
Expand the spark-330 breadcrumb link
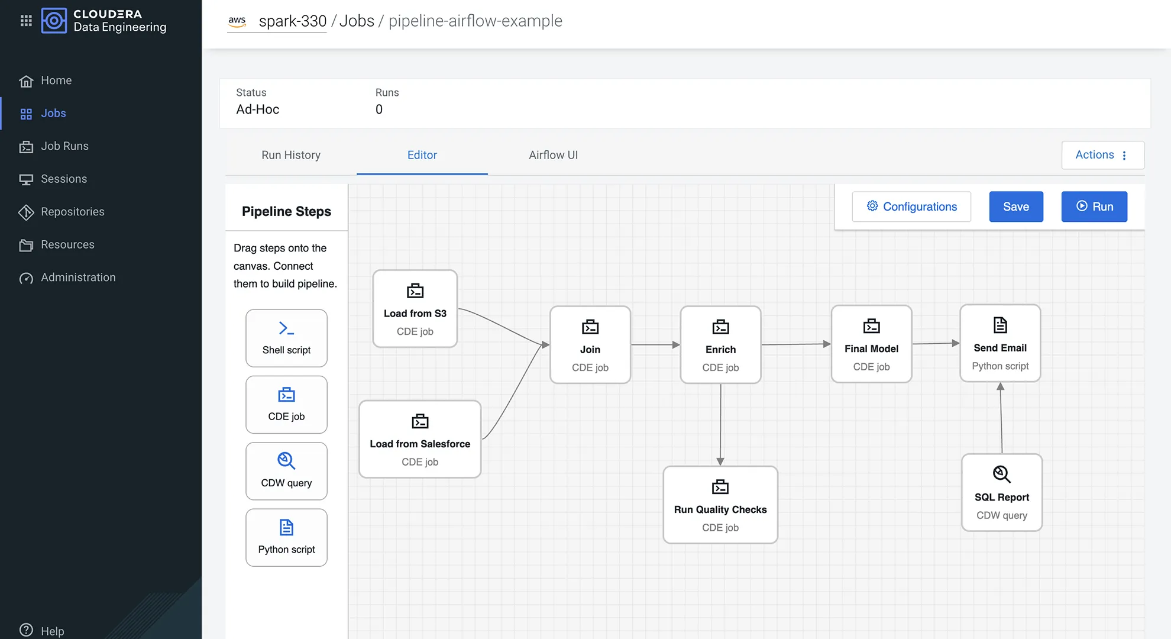pyautogui.click(x=292, y=21)
